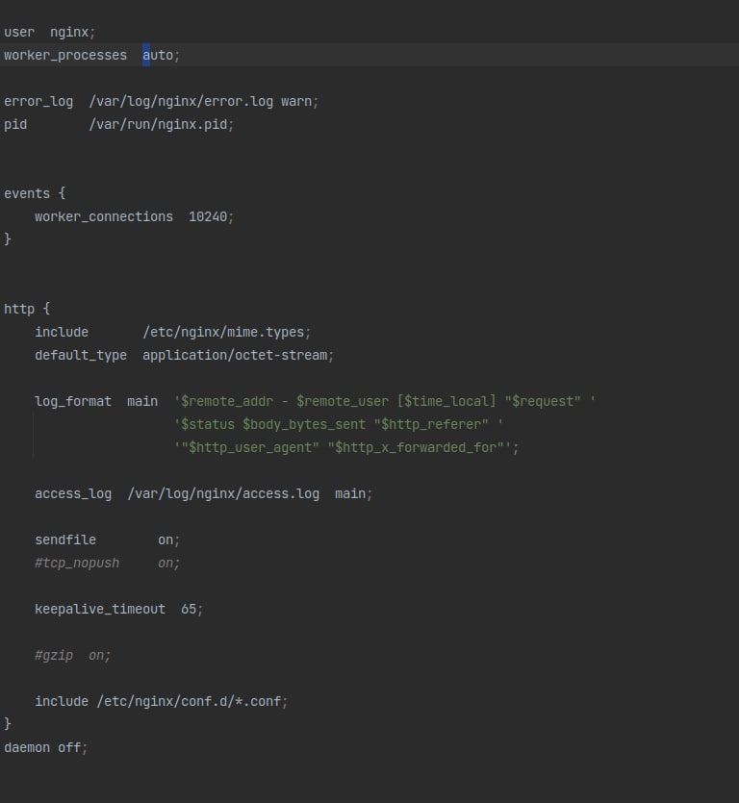Click the /var/log/nginx/access.log path

point(223,493)
